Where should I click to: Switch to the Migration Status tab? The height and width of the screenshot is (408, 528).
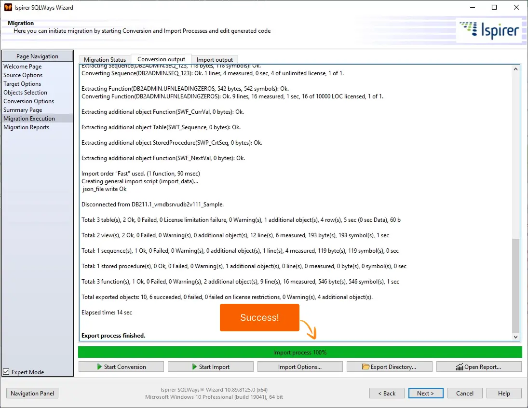pos(105,60)
